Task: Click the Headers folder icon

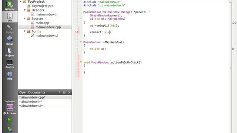Action: (29, 10)
